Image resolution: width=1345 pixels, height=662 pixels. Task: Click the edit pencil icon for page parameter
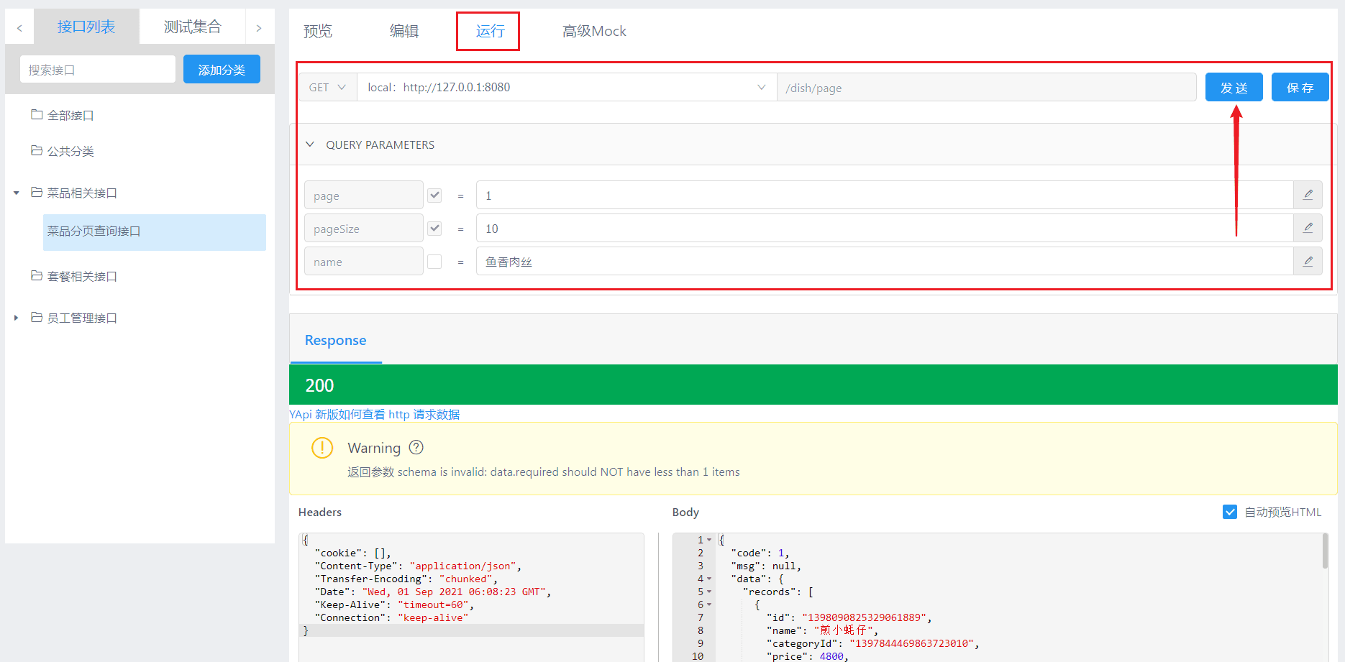(1308, 195)
